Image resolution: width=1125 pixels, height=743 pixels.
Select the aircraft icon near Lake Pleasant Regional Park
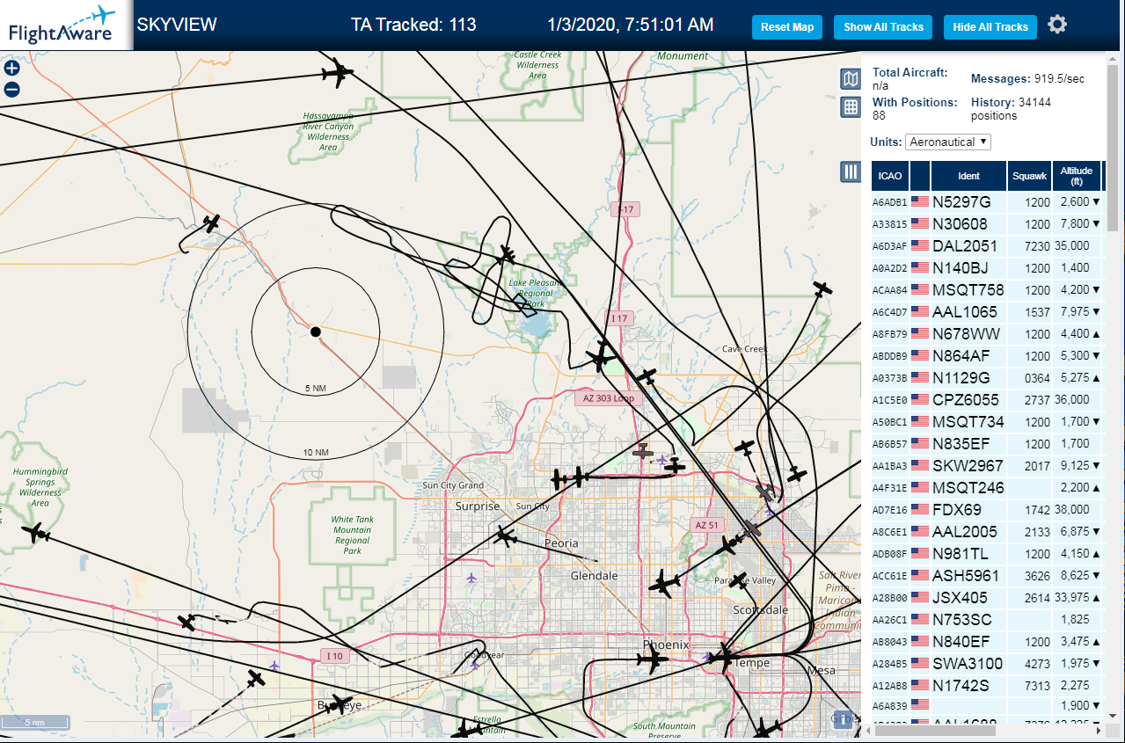pos(507,256)
